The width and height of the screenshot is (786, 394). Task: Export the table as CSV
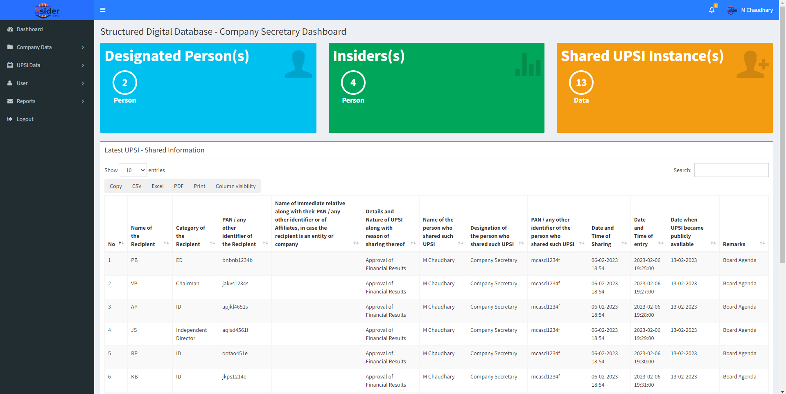(x=137, y=186)
